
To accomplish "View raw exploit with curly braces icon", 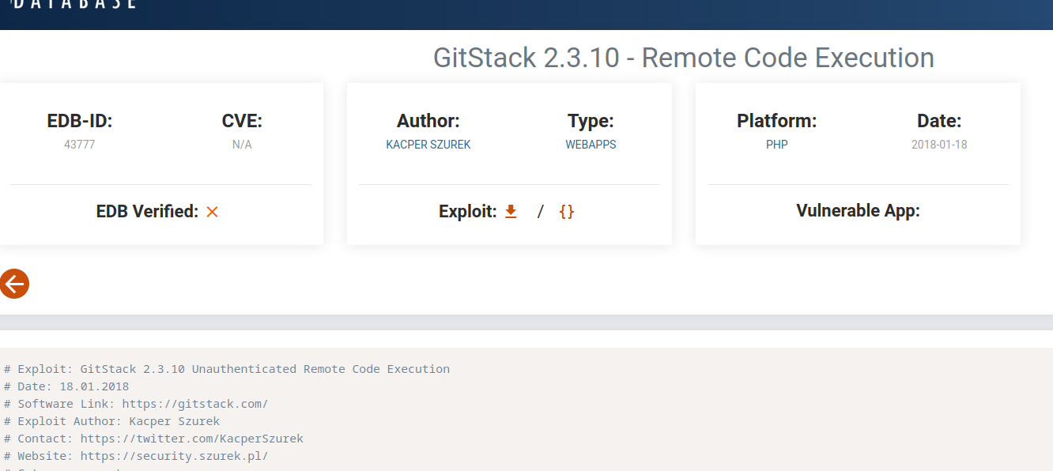I will [566, 212].
